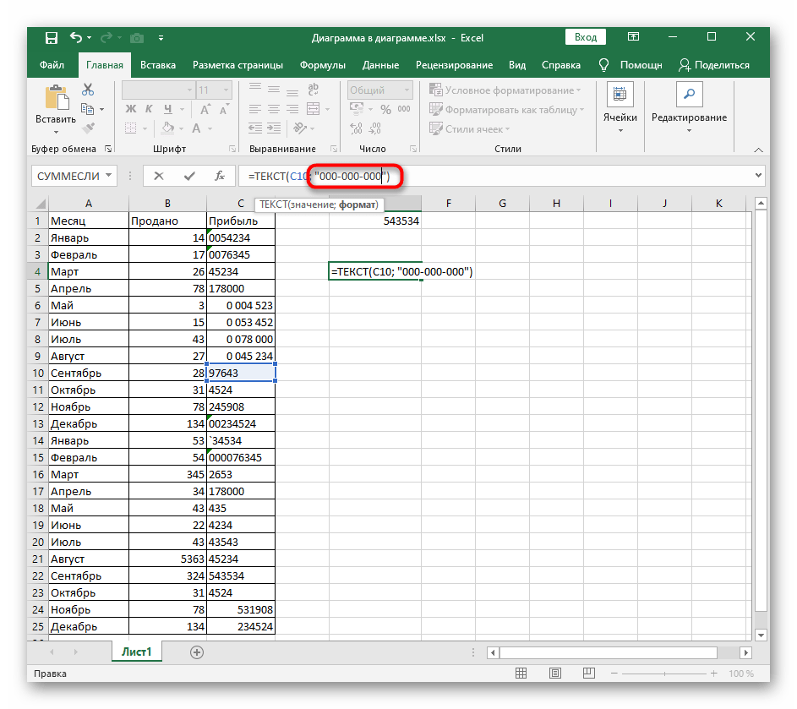This screenshot has height=709, width=797.
Task: Click the Increase indent icon
Action: 274,128
